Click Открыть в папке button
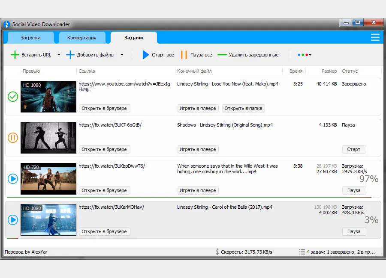 (243, 108)
